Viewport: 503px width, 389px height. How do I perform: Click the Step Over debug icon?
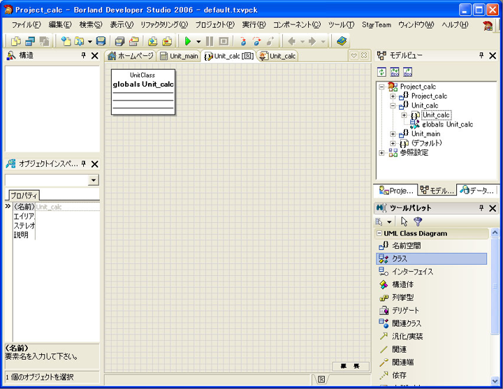click(256, 41)
